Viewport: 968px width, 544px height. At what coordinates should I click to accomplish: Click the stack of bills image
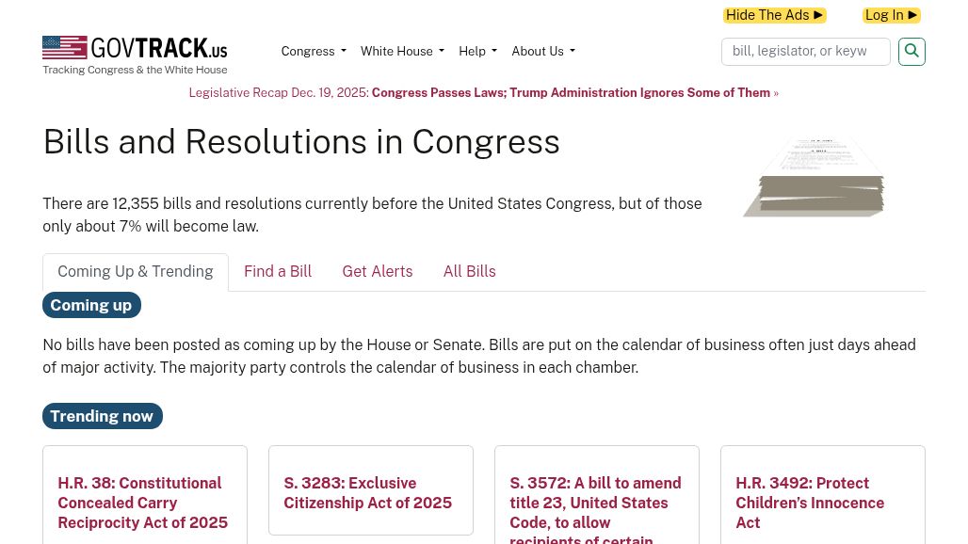coord(815,178)
